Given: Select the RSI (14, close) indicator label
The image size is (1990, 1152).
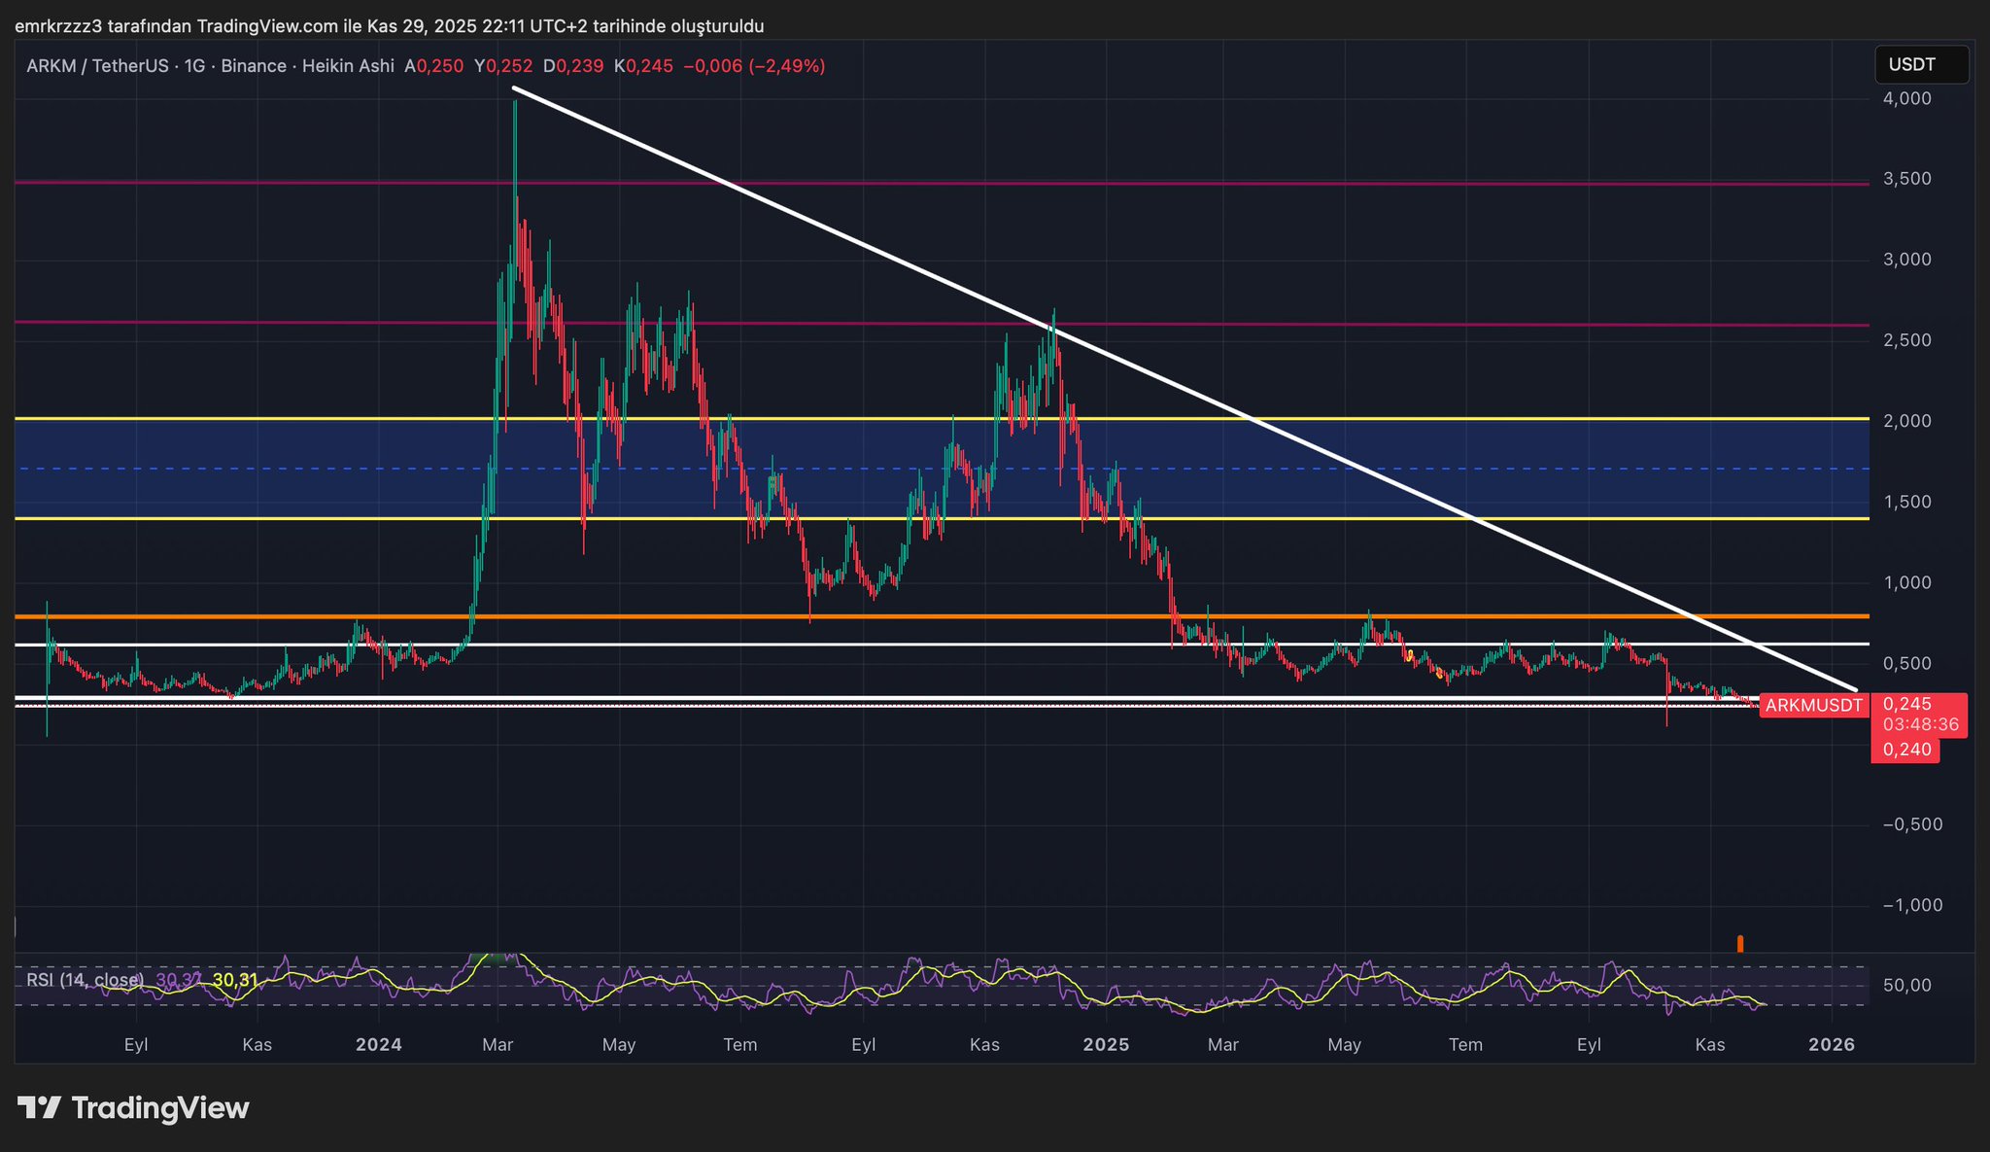Looking at the screenshot, I should coord(85,980).
